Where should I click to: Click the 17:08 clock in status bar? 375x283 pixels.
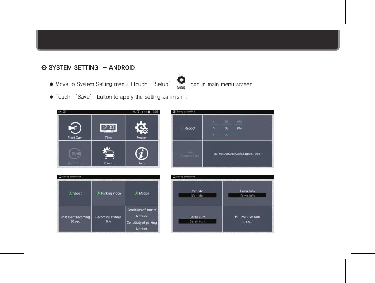point(155,111)
